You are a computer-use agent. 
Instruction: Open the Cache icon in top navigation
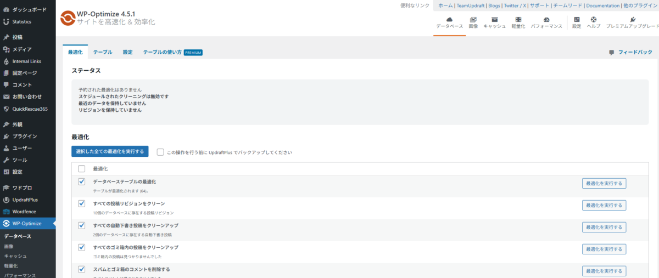click(x=494, y=20)
